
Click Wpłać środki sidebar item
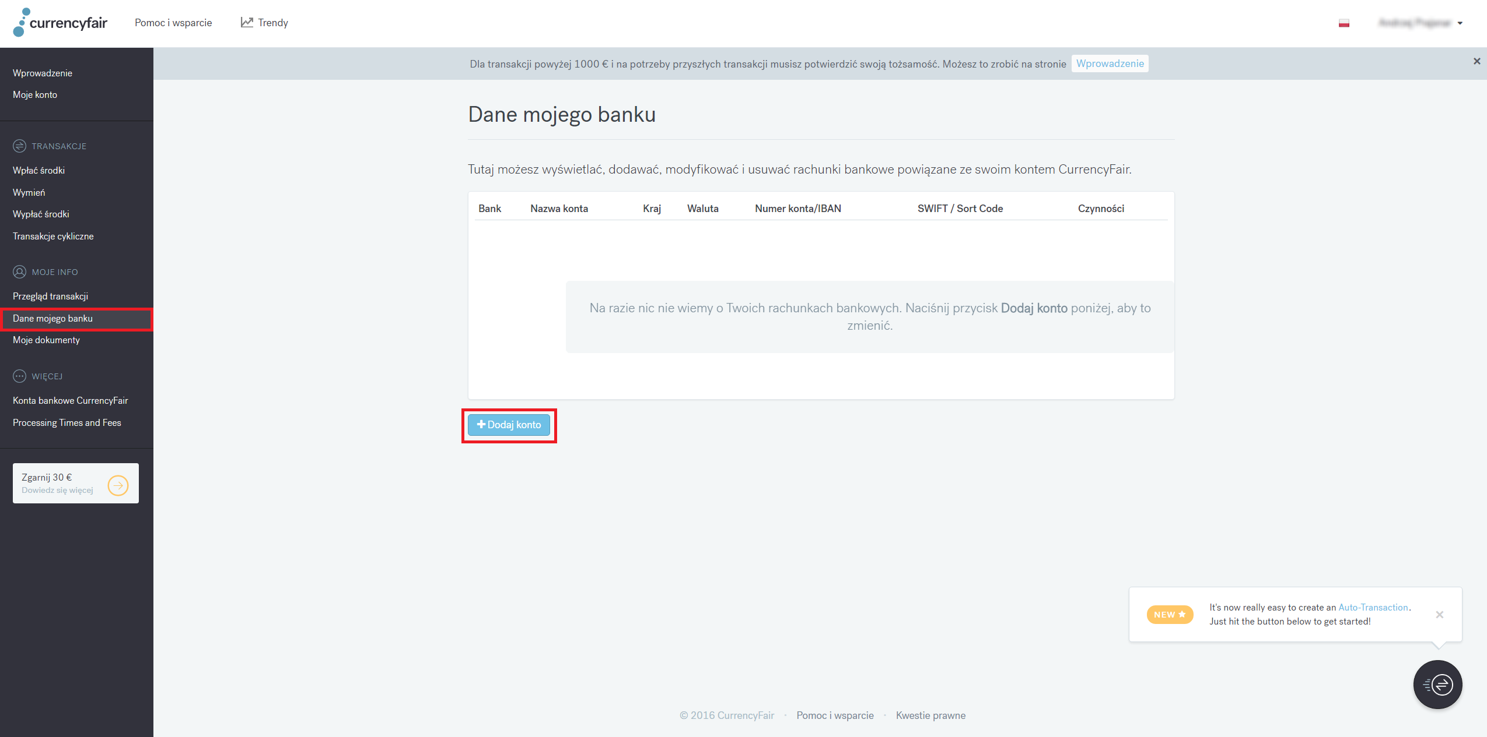pyautogui.click(x=40, y=170)
